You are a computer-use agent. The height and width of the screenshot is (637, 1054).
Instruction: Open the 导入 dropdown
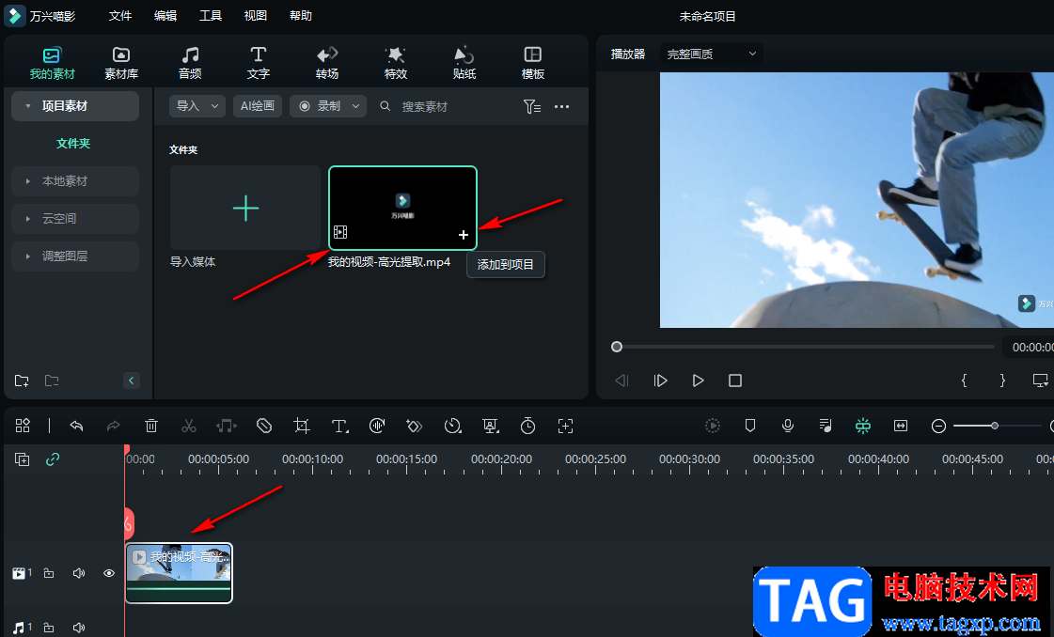pyautogui.click(x=197, y=106)
